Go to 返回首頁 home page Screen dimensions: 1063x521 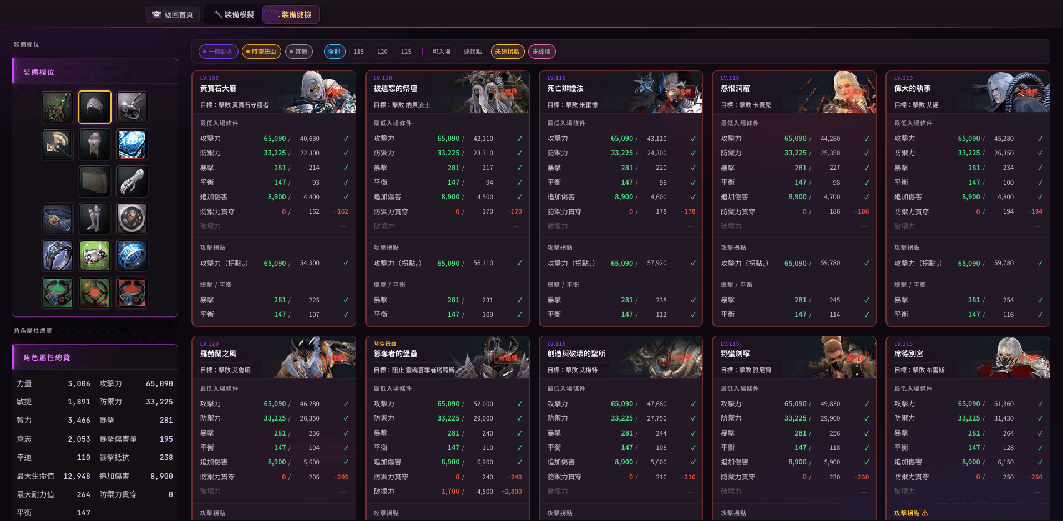pos(173,14)
